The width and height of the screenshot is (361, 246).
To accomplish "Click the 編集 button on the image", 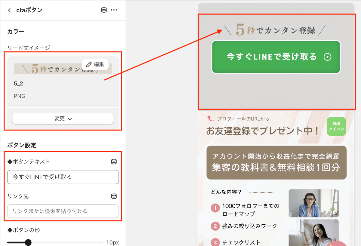I will point(95,64).
